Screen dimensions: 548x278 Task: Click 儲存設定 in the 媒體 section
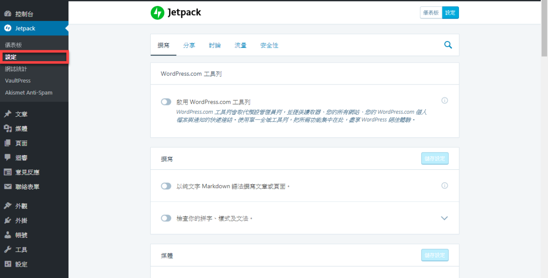click(435, 255)
